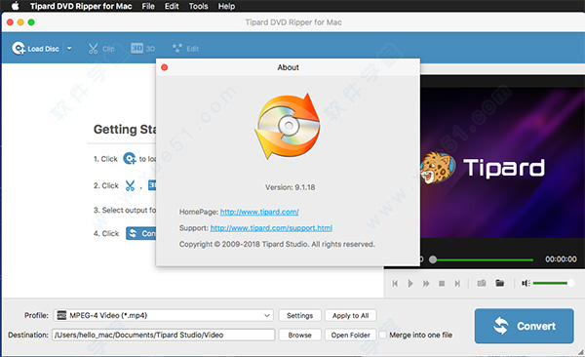Skip to previous chapter in player
The image size is (585, 357).
pyautogui.click(x=395, y=284)
